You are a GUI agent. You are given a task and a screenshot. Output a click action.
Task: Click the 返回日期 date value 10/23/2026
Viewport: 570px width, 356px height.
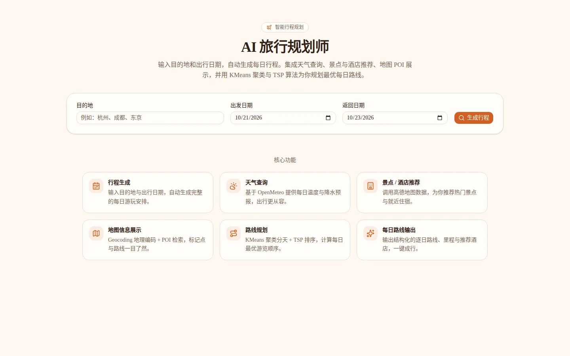360,118
